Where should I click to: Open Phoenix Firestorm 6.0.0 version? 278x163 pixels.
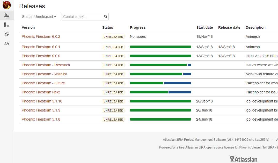click(41, 56)
